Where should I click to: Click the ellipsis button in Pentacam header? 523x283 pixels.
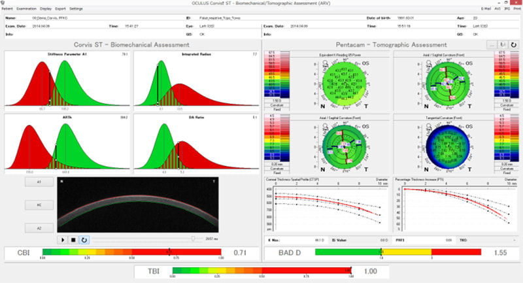tap(492, 44)
